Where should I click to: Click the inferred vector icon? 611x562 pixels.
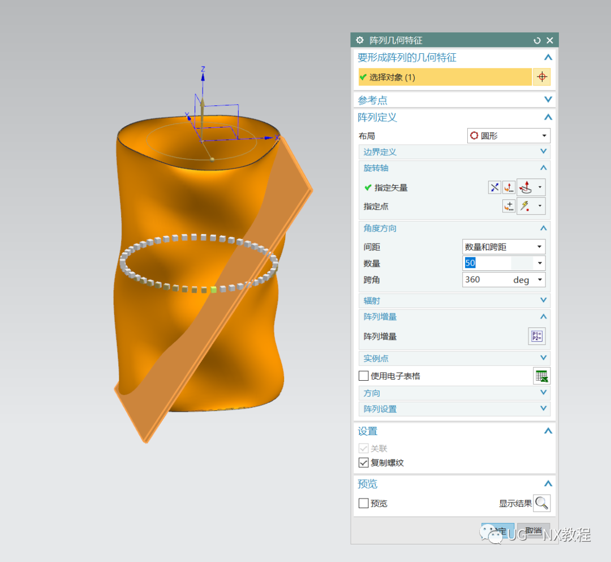[x=526, y=188]
